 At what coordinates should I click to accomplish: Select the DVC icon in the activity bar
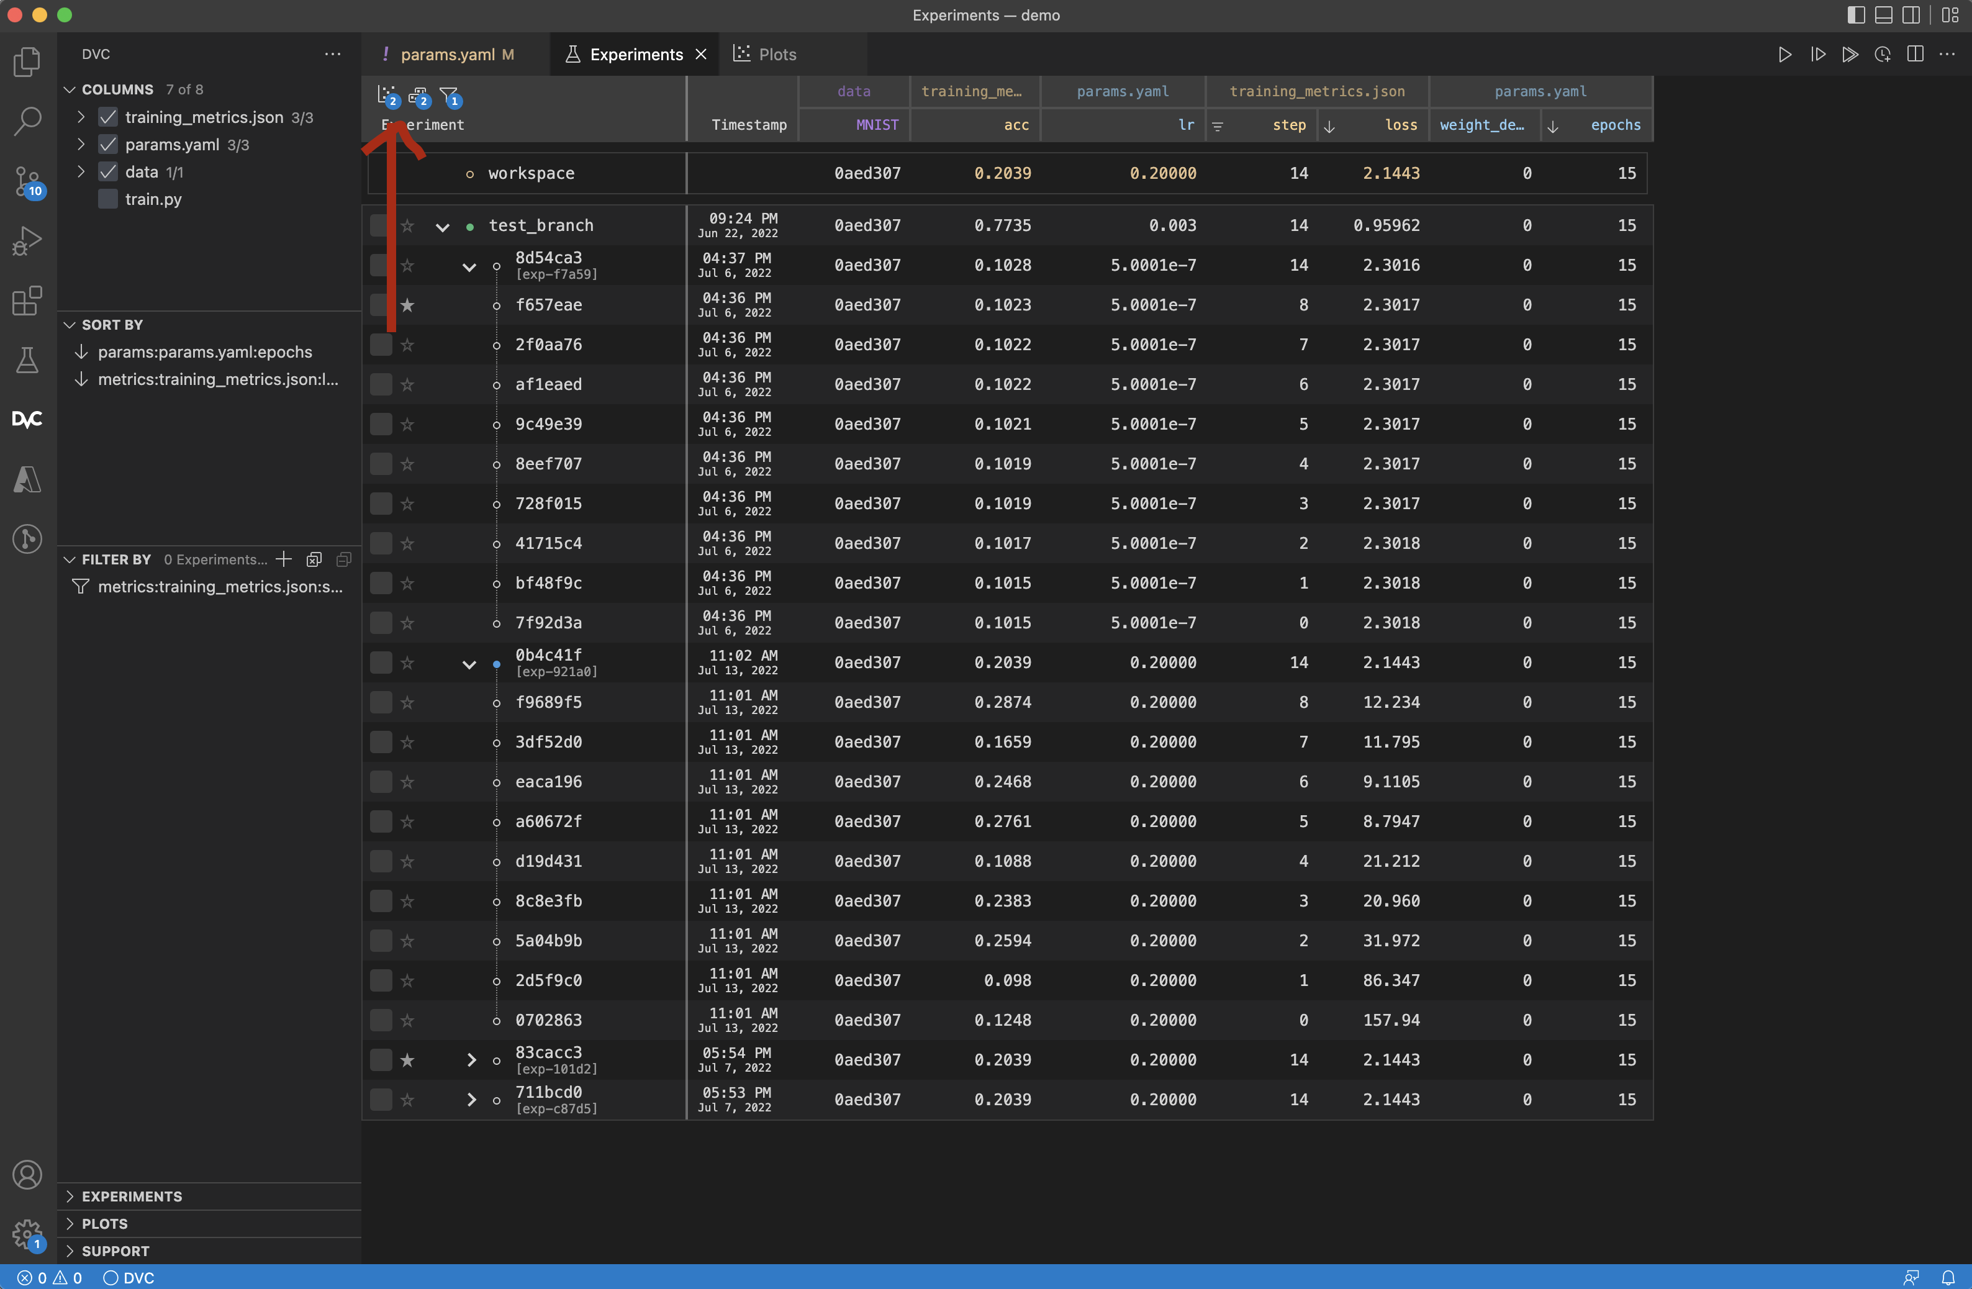point(27,419)
